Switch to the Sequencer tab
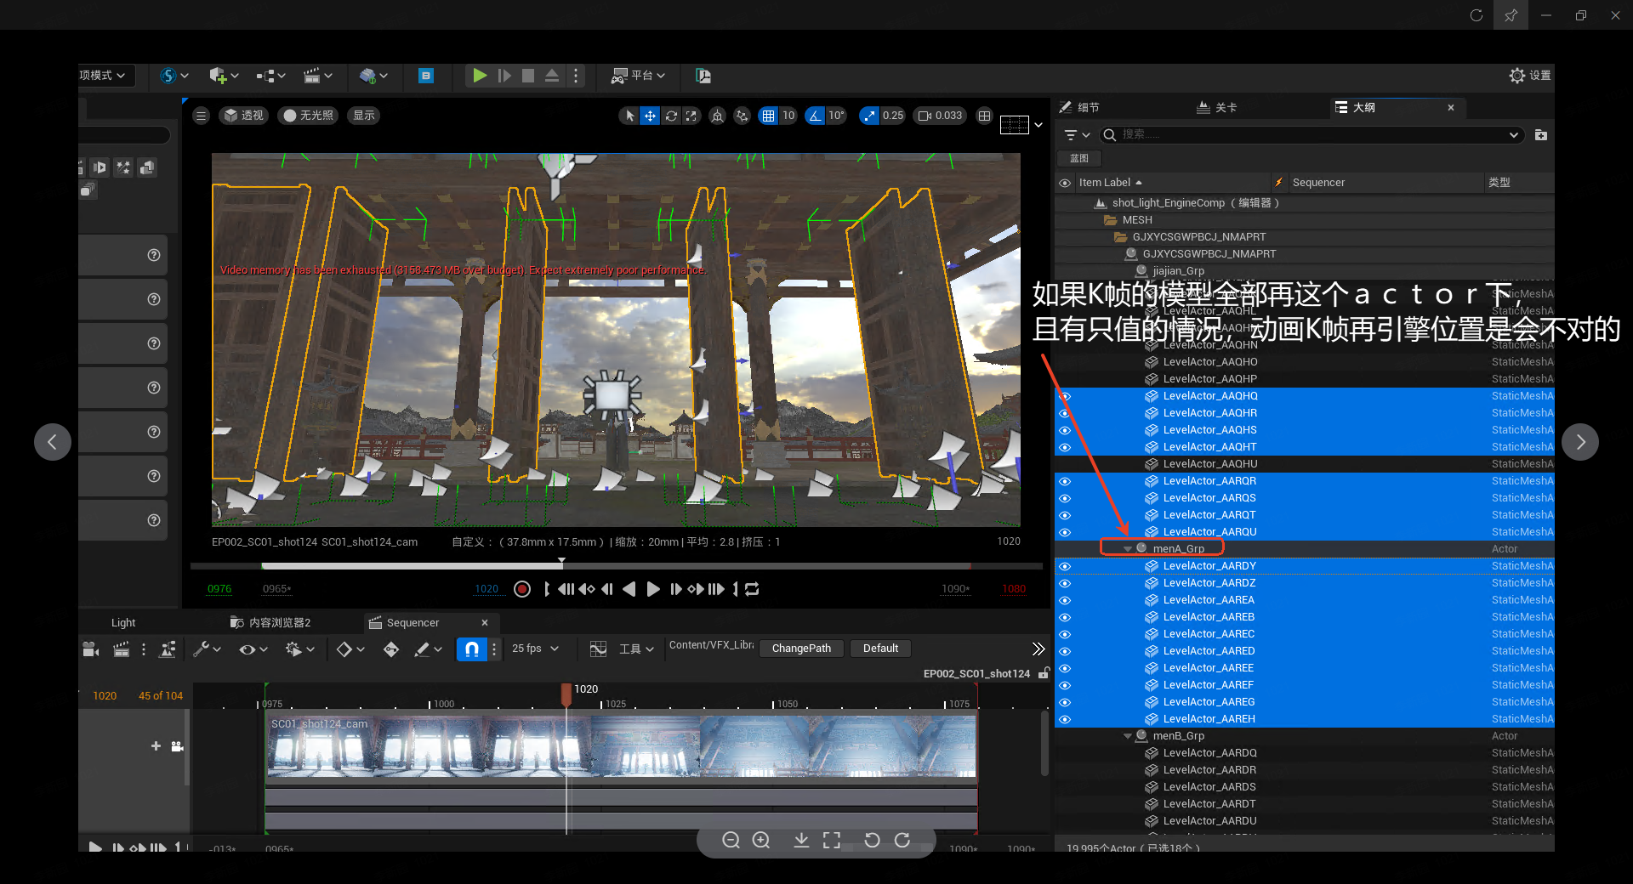 tap(413, 623)
